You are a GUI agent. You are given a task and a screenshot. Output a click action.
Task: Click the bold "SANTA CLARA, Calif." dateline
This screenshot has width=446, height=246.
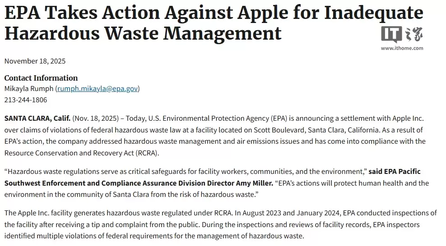click(x=37, y=118)
